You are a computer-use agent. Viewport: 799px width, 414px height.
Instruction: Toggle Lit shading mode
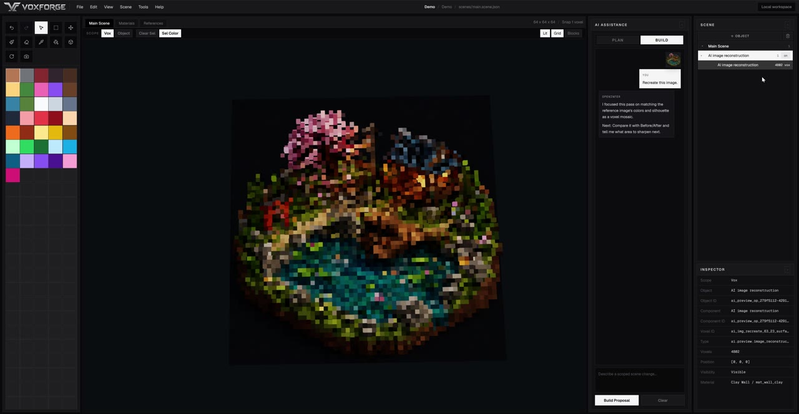[545, 33]
